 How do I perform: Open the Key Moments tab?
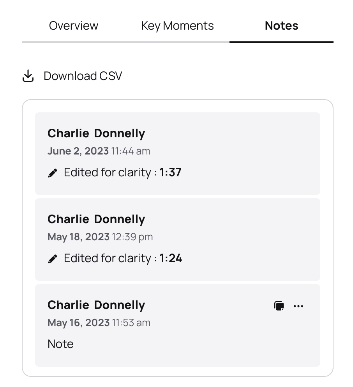pos(177,26)
